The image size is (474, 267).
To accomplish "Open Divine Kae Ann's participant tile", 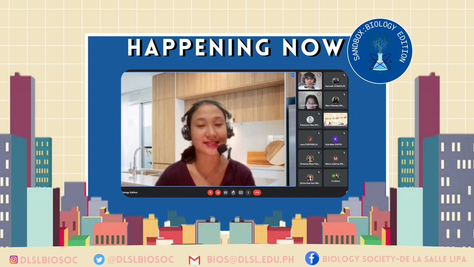I will (x=310, y=178).
